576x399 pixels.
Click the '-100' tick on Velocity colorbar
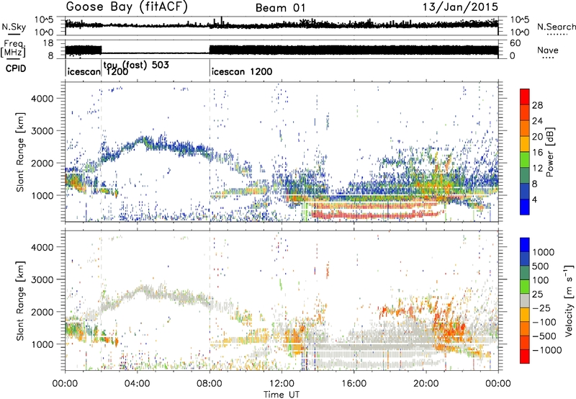click(x=544, y=322)
